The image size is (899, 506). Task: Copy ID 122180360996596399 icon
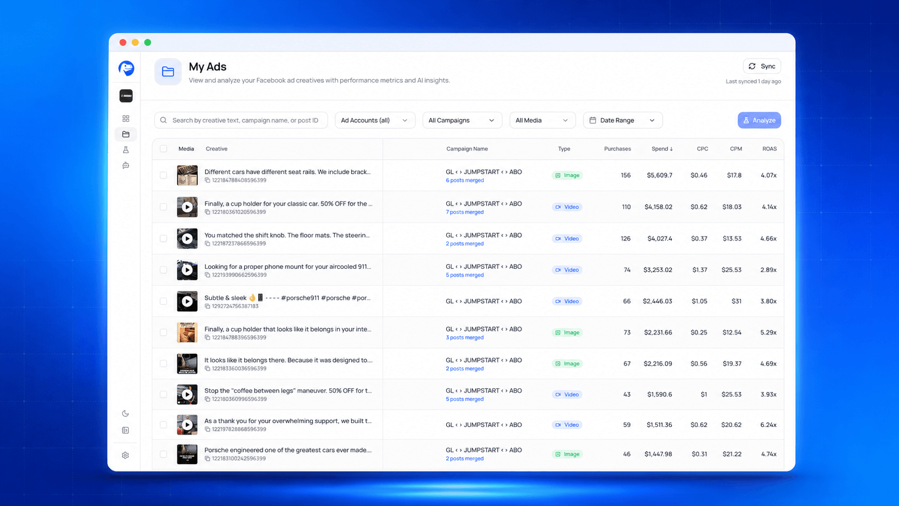(208, 399)
